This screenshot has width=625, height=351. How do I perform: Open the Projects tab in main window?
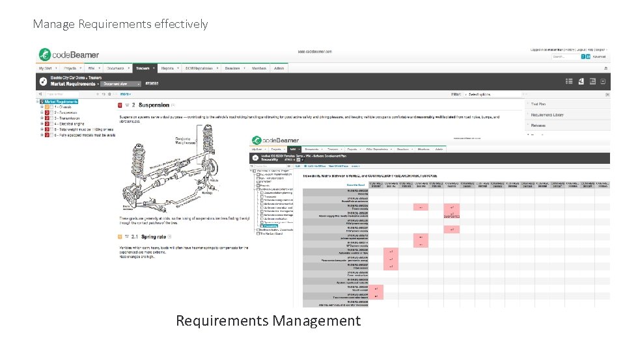click(72, 68)
